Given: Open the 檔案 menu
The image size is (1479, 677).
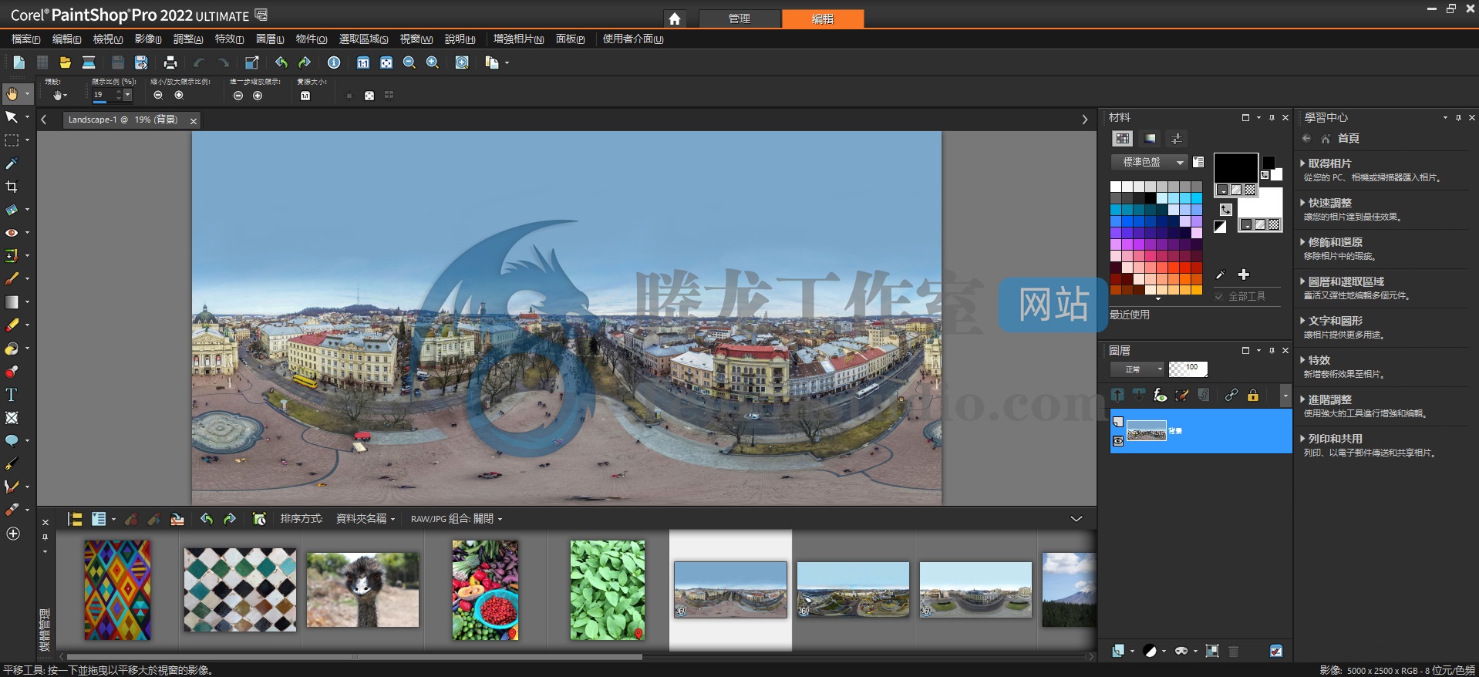Looking at the screenshot, I should coord(26,39).
